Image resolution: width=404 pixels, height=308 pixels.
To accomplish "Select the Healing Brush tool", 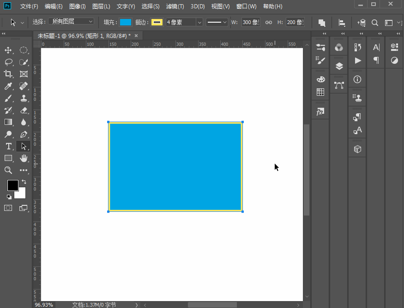I will tap(24, 86).
